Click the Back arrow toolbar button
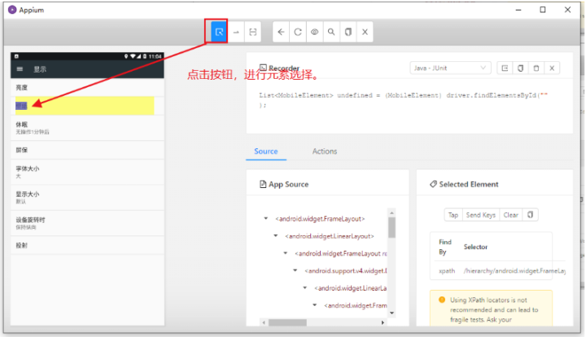 click(281, 32)
